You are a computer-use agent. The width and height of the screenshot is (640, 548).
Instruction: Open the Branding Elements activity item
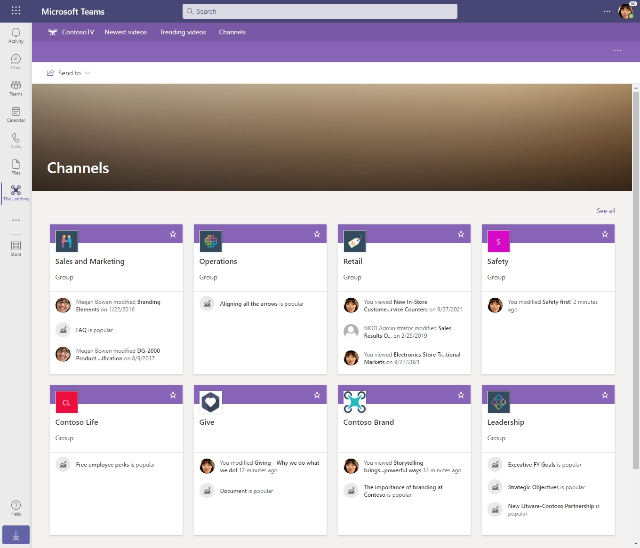[x=118, y=306]
